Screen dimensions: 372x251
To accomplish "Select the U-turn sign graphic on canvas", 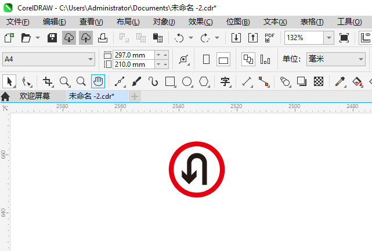I will tap(197, 169).
